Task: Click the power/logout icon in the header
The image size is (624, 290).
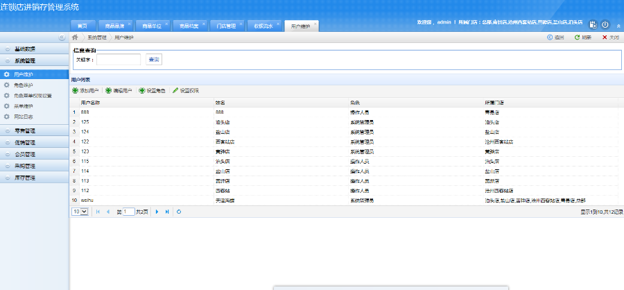Action: (x=605, y=24)
